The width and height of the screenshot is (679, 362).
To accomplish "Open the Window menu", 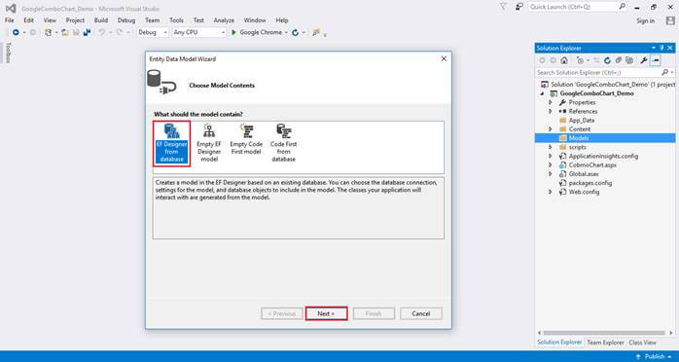I will tap(255, 20).
